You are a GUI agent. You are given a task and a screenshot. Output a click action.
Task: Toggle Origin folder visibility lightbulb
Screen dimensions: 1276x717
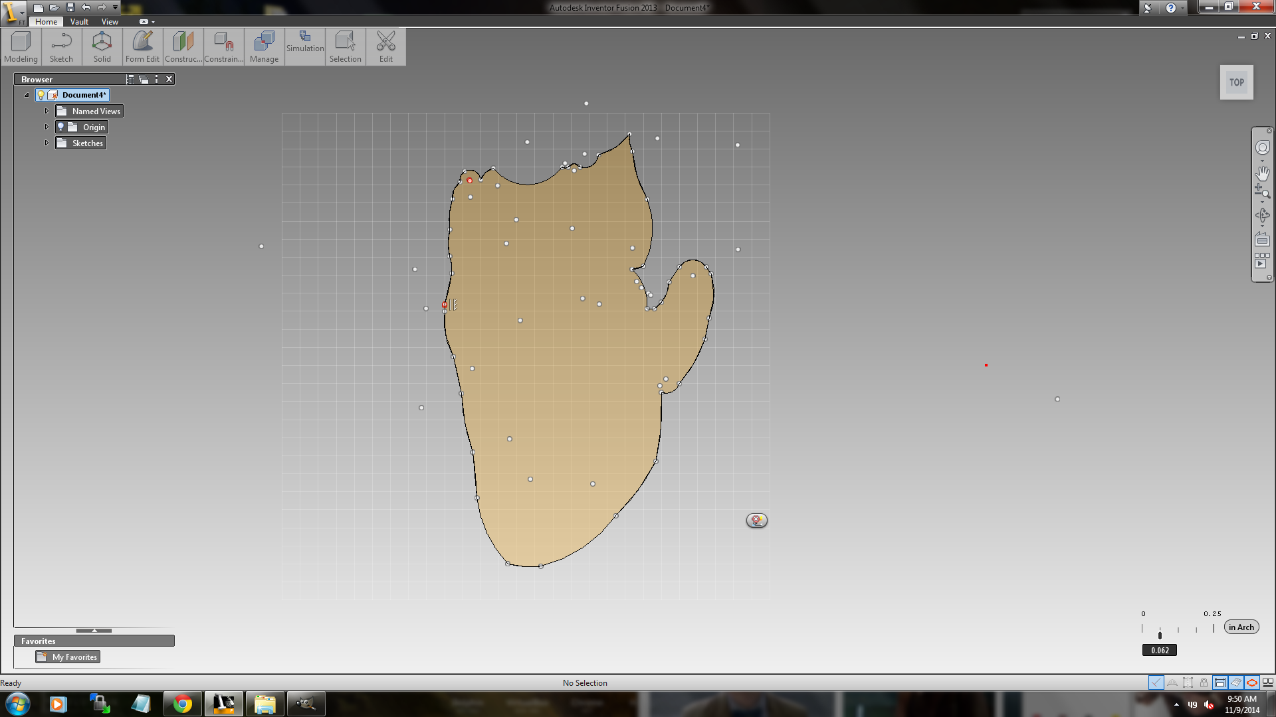pos(60,127)
